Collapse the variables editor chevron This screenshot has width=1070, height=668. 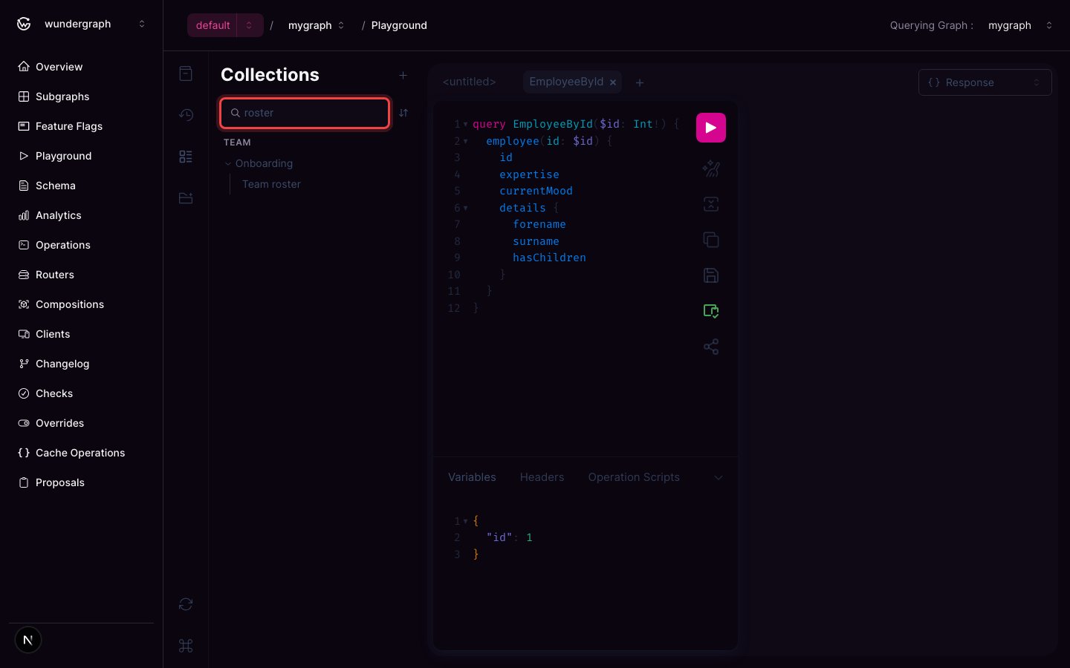coord(718,477)
